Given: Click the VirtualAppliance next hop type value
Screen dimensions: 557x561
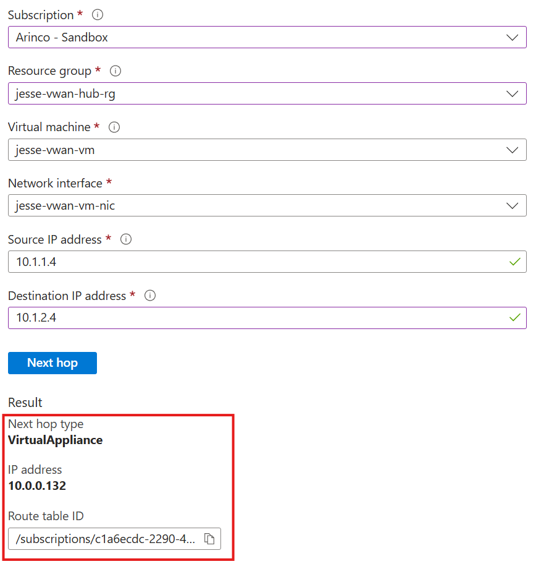Looking at the screenshot, I should (56, 440).
